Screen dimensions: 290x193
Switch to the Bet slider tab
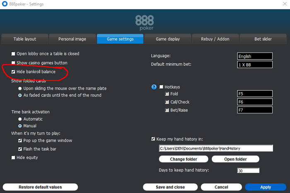click(263, 39)
